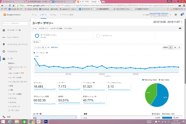Image resolution: width=186 pixels, height=124 pixels.
Task: Open the アナリティクス設定 tab
Action: [x=67, y=15]
